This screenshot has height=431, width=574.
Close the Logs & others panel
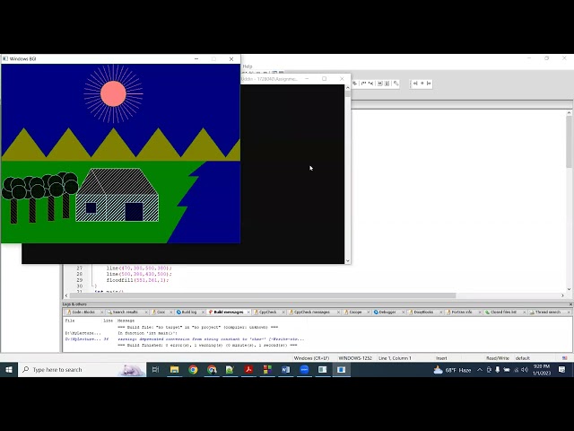click(570, 304)
